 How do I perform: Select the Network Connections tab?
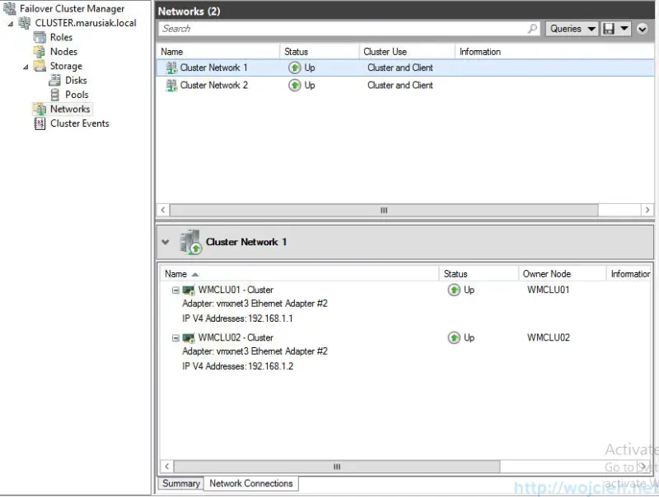pyautogui.click(x=250, y=484)
